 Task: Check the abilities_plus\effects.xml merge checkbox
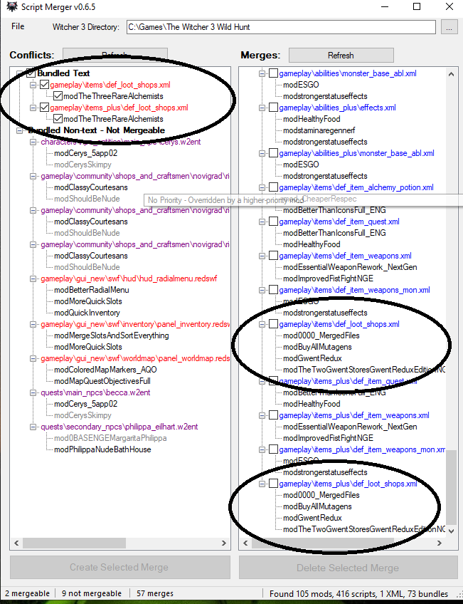273,108
